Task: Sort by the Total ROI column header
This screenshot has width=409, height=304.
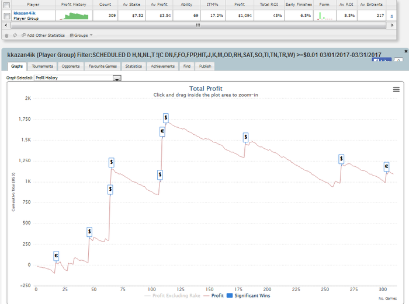Action: tap(269, 5)
